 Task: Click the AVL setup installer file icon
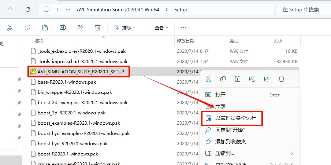click(x=33, y=71)
